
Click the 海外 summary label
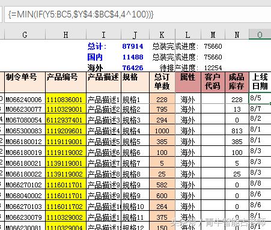95,68
